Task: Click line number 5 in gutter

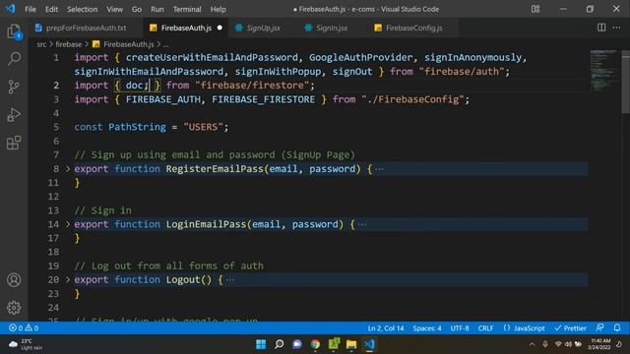Action: coord(56,127)
